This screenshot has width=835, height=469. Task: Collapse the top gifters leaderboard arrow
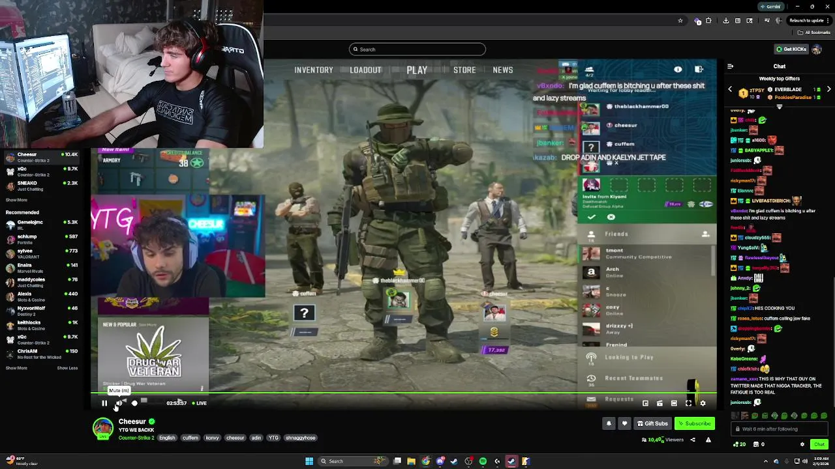[x=779, y=107]
